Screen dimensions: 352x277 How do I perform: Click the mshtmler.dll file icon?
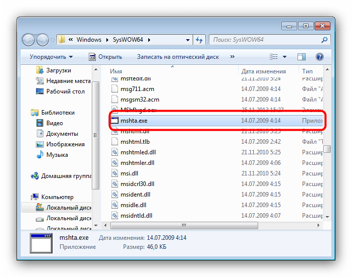point(114,163)
